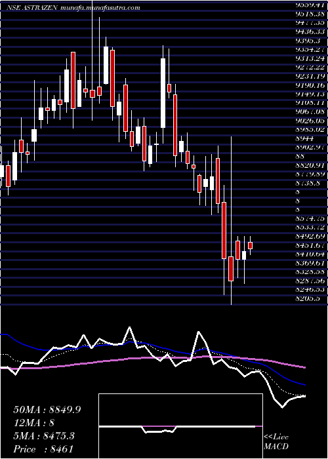Select the 8779.89 price axis label
Viewport: 328px width, 459px height.
(311, 174)
